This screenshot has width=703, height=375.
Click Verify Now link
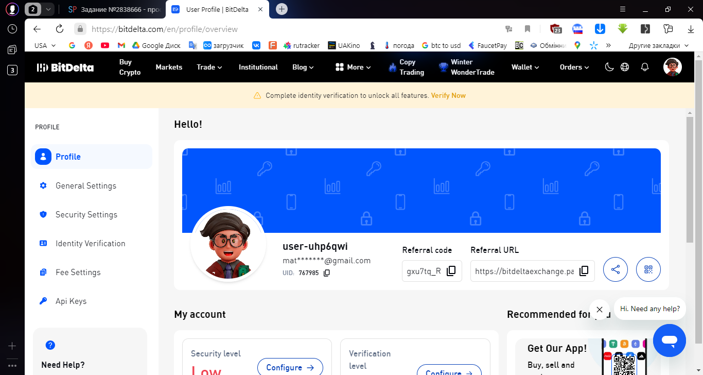point(448,95)
